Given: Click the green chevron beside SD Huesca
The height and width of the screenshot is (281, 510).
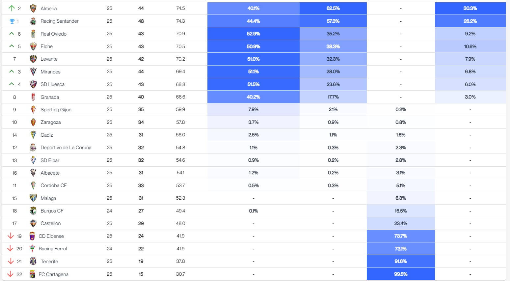Looking at the screenshot, I should [12, 84].
